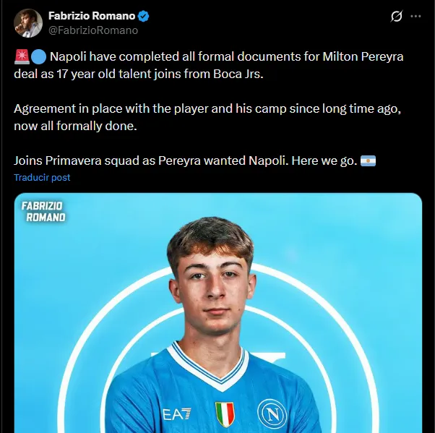Viewport: 435px width, 433px height.
Task: Click the Italian tricolor shield badge
Action: point(225,414)
